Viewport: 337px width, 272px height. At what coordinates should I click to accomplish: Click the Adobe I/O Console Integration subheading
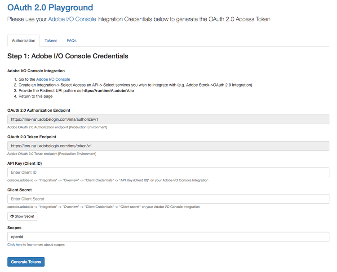pos(36,71)
